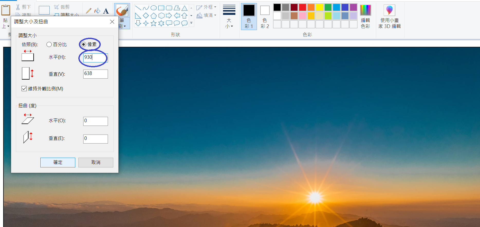
Task: Choose the Curve shape
Action: pos(146,8)
